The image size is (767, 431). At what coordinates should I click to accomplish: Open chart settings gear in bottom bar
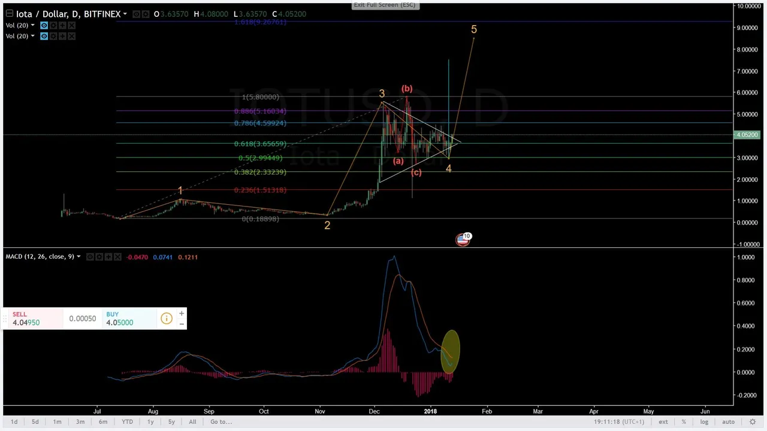tap(753, 422)
